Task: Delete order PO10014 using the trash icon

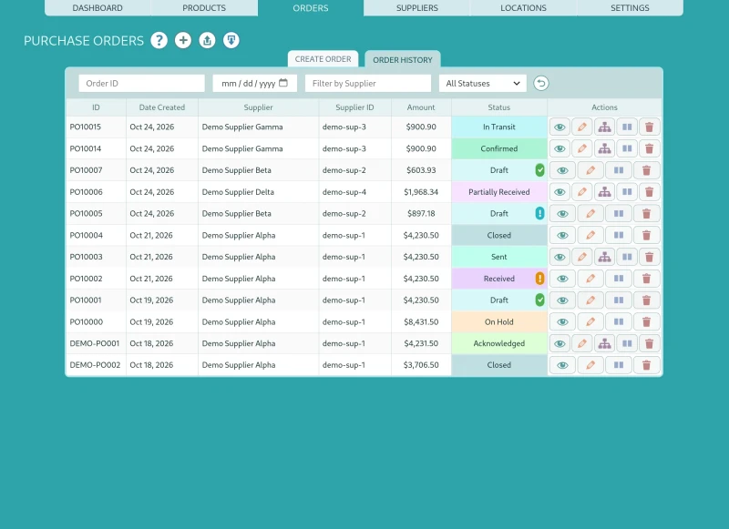Action: [x=650, y=148]
